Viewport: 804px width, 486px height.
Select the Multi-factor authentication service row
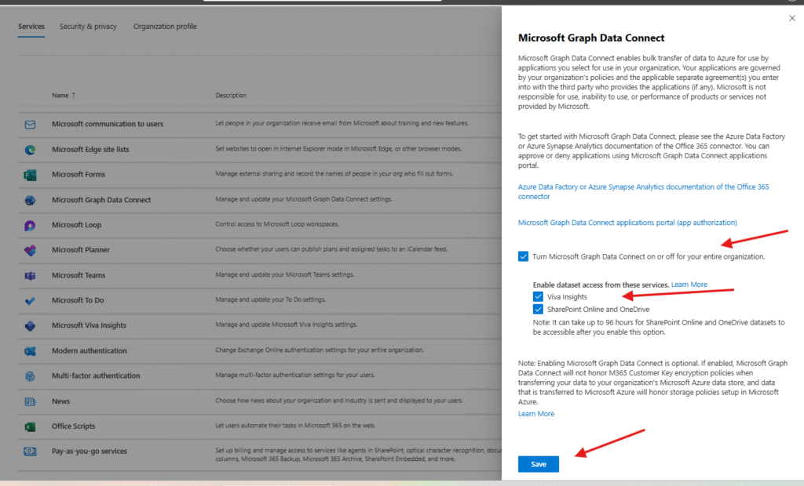tap(96, 376)
